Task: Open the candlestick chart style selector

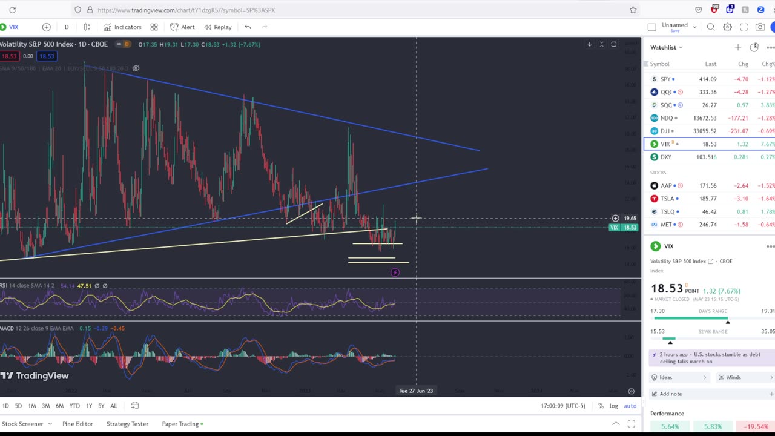Action: pyautogui.click(x=87, y=27)
